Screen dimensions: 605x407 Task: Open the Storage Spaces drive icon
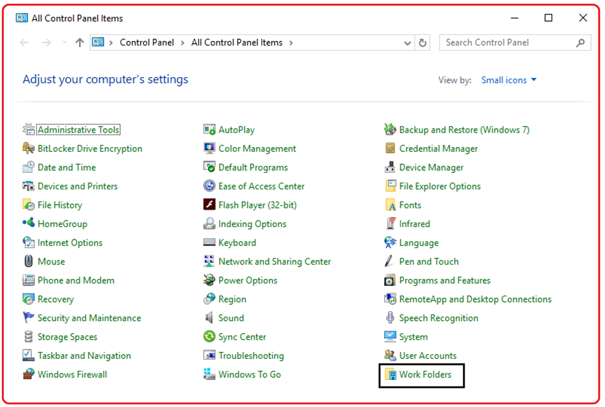tap(28, 337)
